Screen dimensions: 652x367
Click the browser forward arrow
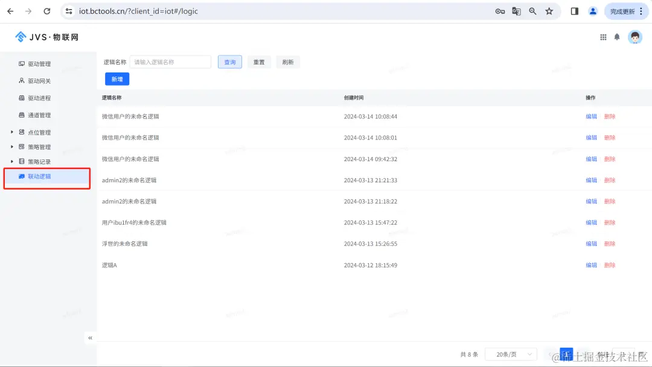pyautogui.click(x=28, y=11)
